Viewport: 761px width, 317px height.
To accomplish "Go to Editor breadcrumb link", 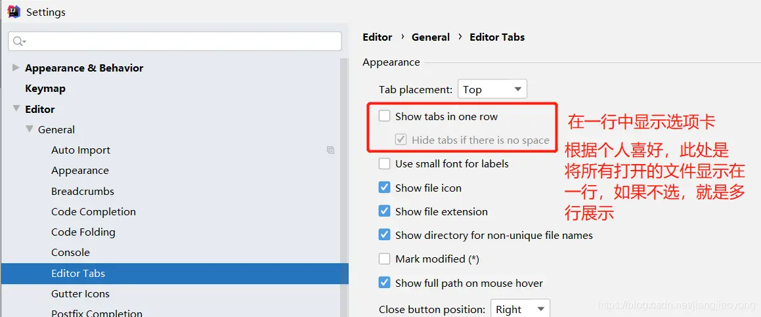I will pyautogui.click(x=378, y=37).
